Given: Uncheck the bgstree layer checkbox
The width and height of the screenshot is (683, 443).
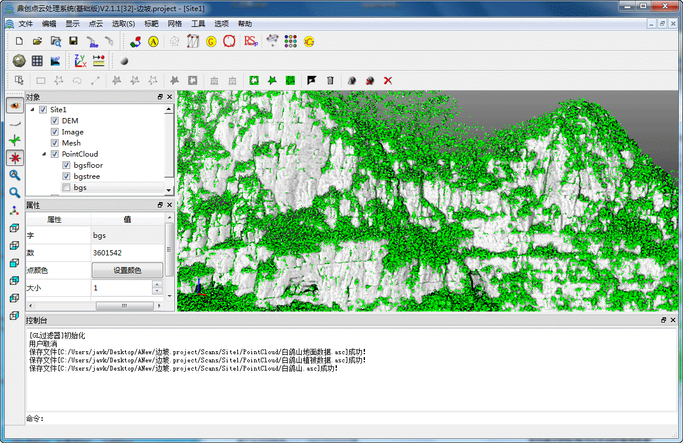Looking at the screenshot, I should [x=66, y=176].
